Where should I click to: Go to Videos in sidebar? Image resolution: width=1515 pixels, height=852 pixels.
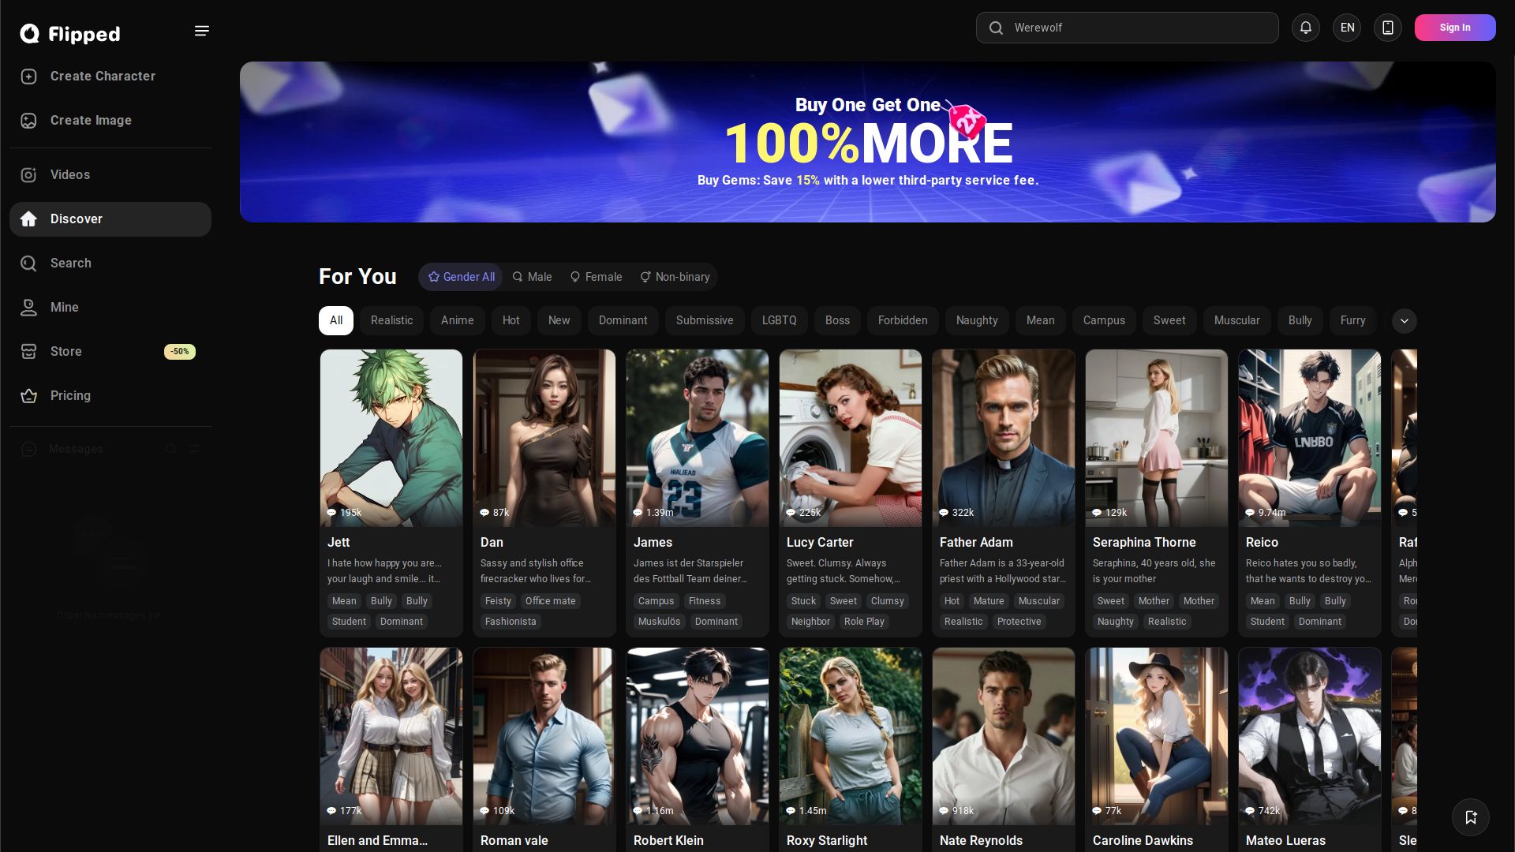click(x=110, y=175)
